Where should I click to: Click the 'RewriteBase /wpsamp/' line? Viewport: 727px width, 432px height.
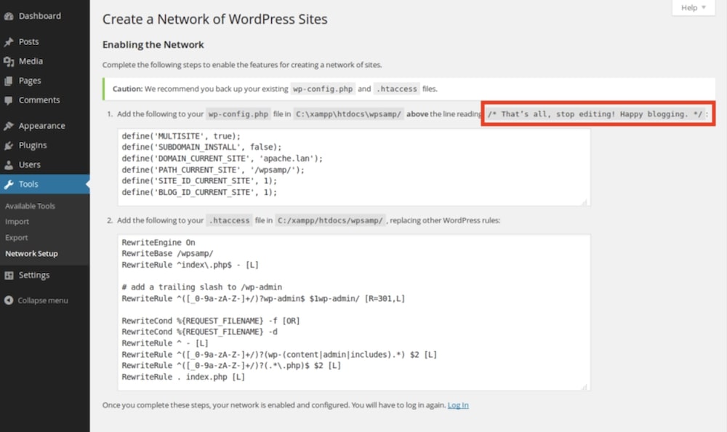point(167,253)
